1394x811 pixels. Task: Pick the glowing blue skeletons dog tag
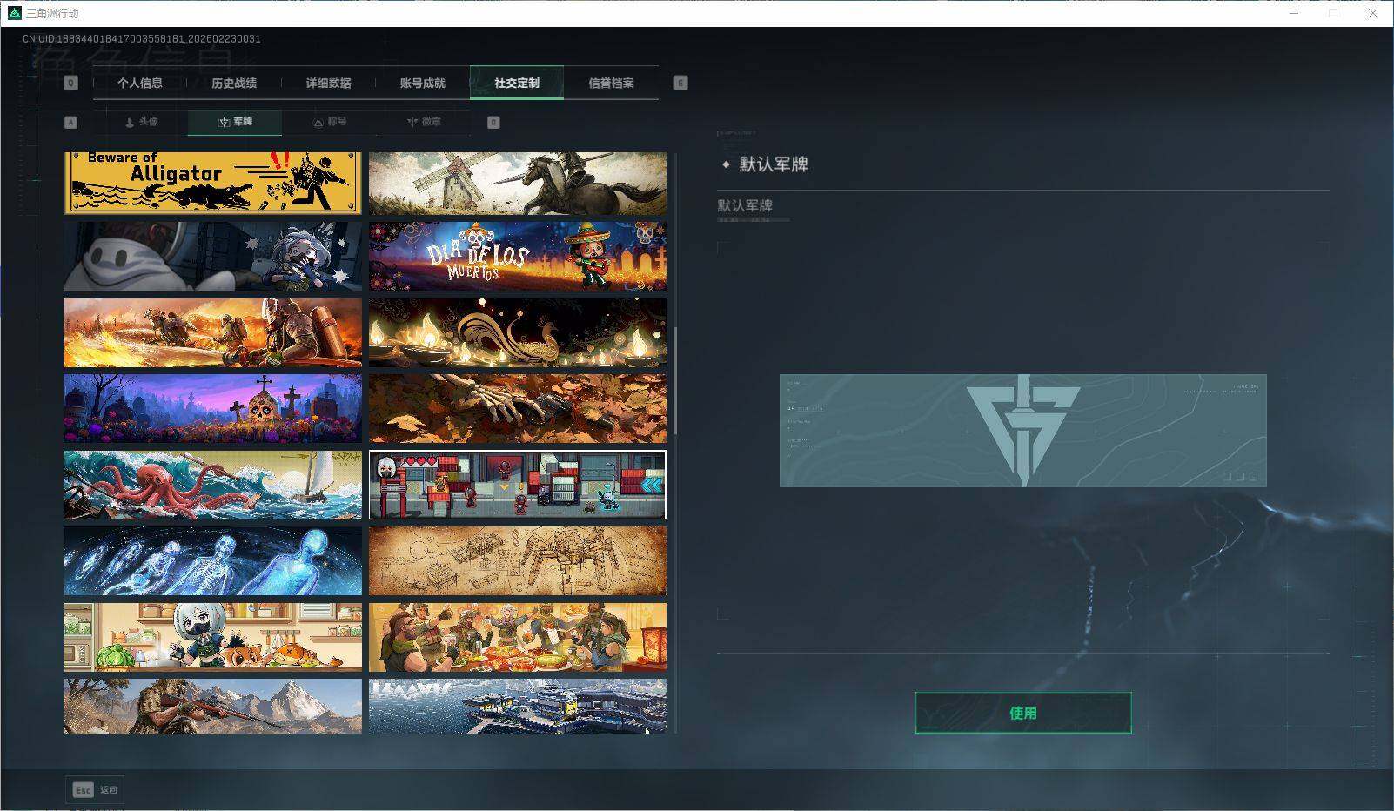[x=213, y=561]
